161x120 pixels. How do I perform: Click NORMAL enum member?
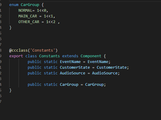[x=25, y=10]
